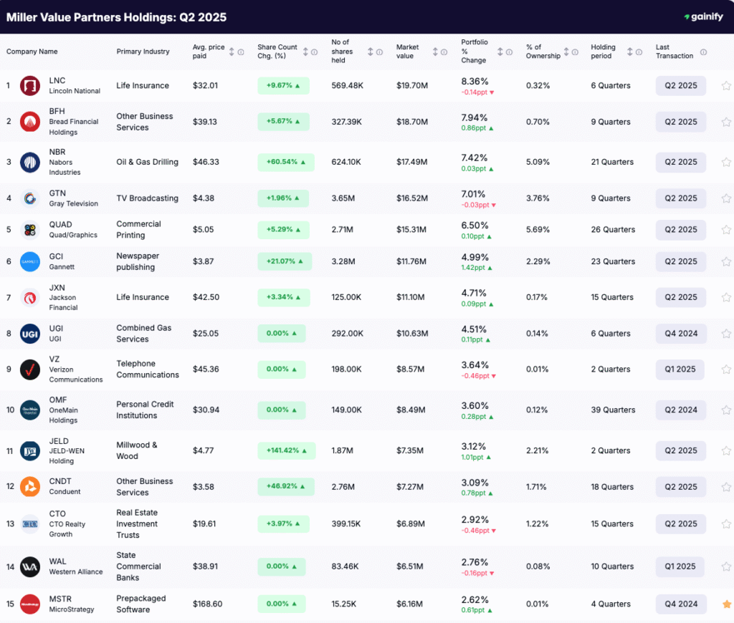Click the % of Ownership header label
The width and height of the screenshot is (734, 623).
(543, 52)
